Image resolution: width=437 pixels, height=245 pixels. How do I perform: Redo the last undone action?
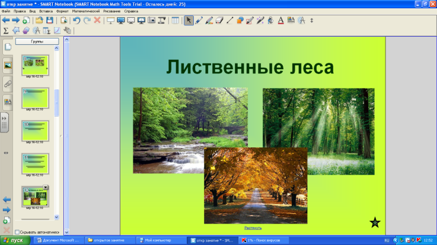pyautogui.click(x=87, y=20)
